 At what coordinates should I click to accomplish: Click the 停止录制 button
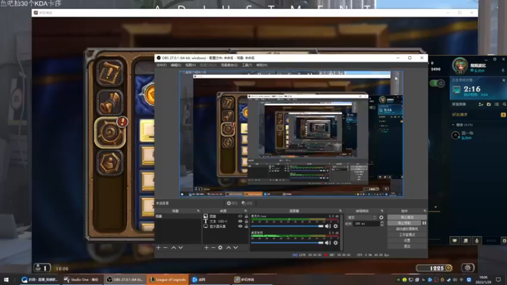point(404,223)
